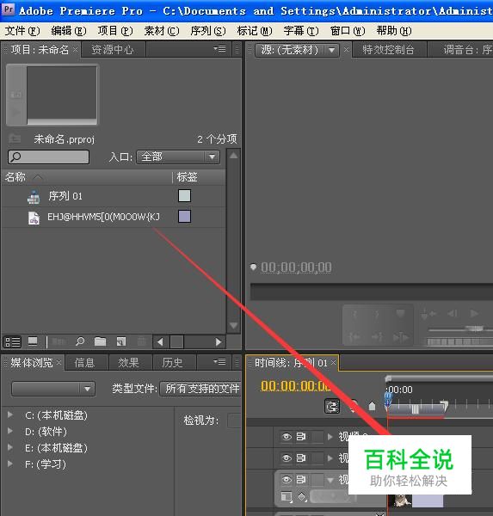This screenshot has height=516, width=493.
Task: Close the 时间线: 序列 01 tab
Action: coord(333,363)
